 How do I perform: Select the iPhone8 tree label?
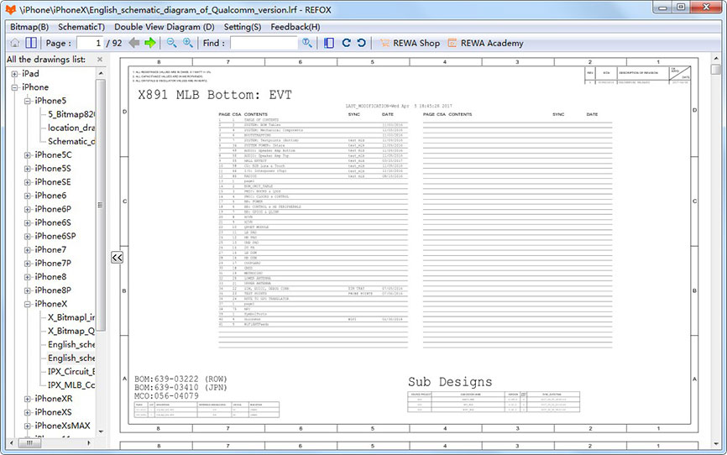coord(50,277)
